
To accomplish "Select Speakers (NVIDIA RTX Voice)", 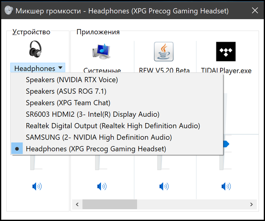I will click(x=117, y=80).
